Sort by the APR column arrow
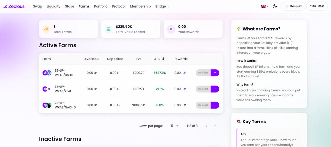 (163, 59)
